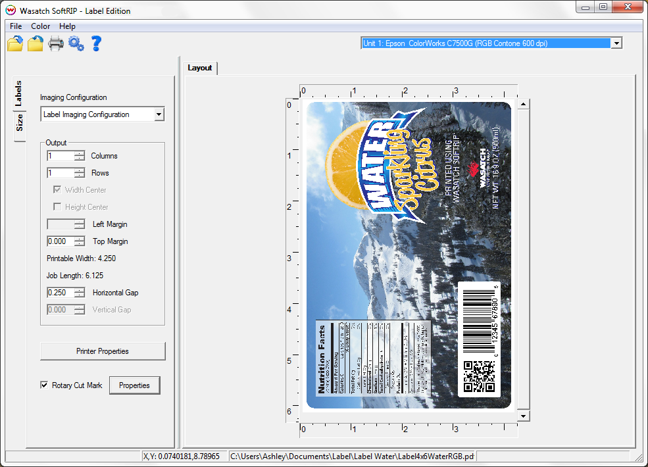
Task: Click the second yellow folder toolbar icon
Action: (36, 43)
